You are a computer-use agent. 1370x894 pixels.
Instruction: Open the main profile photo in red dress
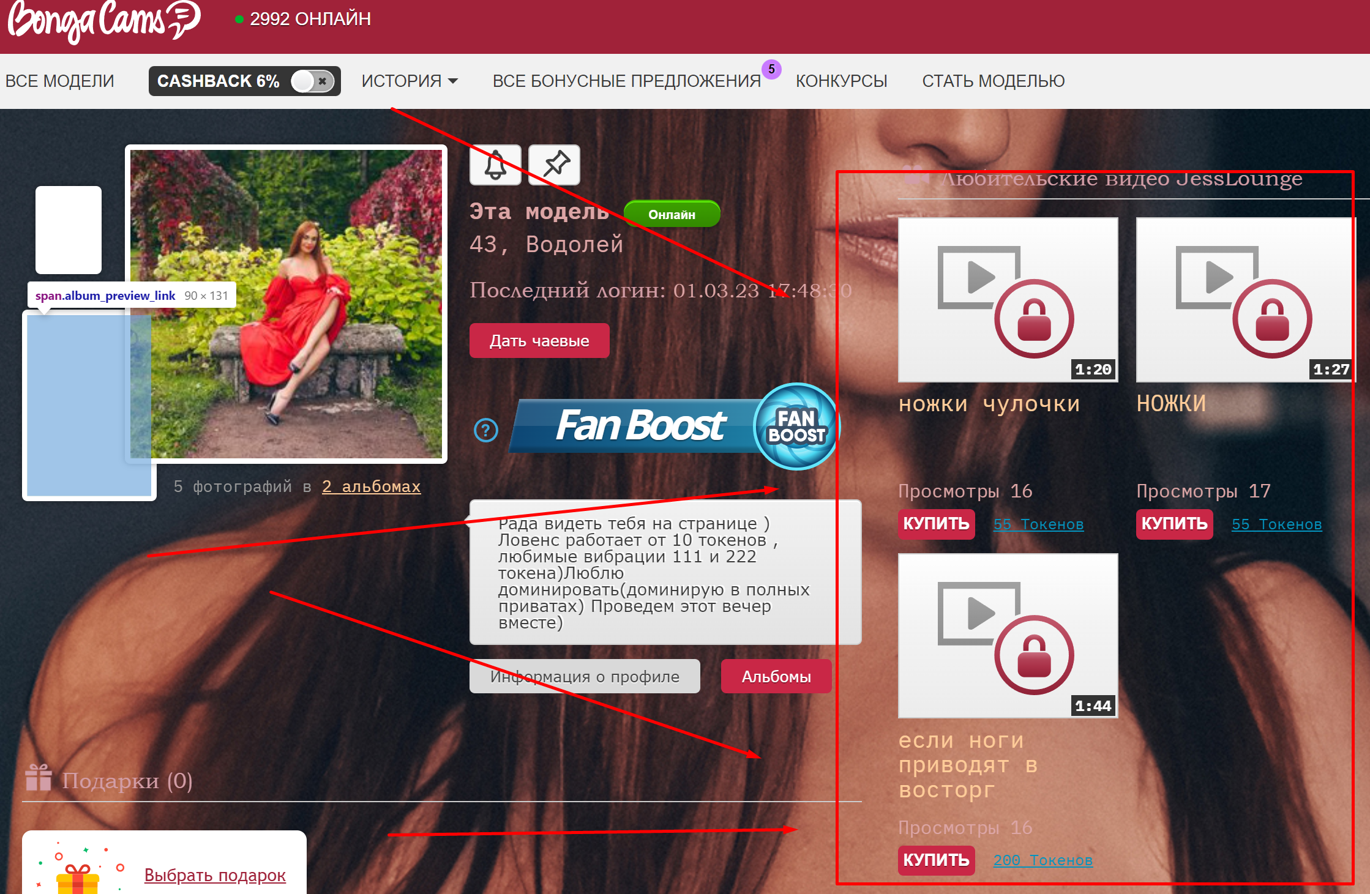tap(286, 304)
